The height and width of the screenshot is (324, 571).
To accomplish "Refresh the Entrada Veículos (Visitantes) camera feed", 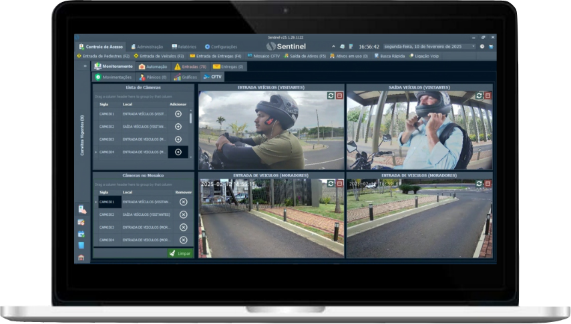I will point(331,96).
